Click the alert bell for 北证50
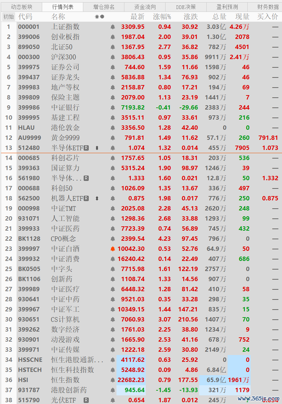Viewport: 282px width, 404px height. pyautogui.click(x=113, y=47)
